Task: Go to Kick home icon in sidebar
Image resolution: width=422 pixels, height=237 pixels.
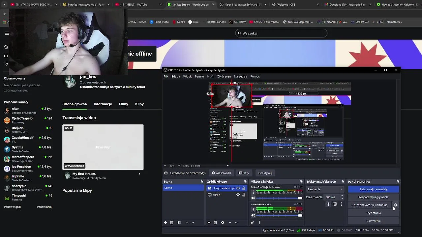Action: click(x=6, y=47)
